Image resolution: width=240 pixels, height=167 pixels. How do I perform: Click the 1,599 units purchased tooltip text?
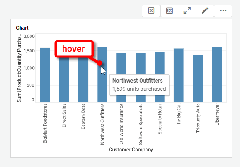[x=139, y=89]
